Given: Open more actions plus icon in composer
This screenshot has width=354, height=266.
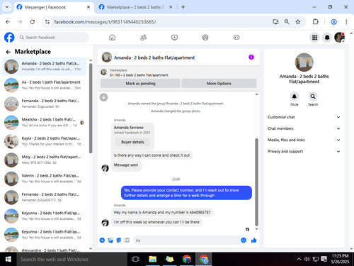Looking at the screenshot, I should (x=102, y=240).
